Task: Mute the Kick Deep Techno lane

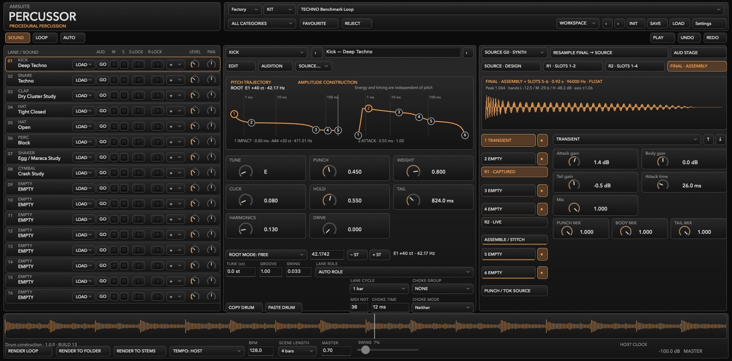Action: tap(114, 64)
